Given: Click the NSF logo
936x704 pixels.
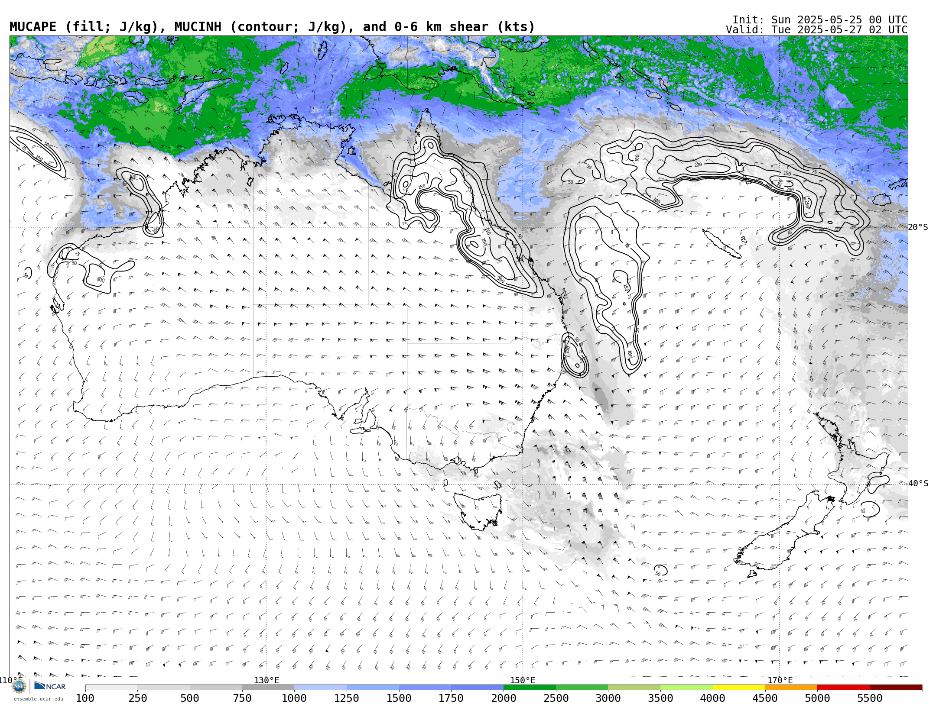Looking at the screenshot, I should (19, 686).
